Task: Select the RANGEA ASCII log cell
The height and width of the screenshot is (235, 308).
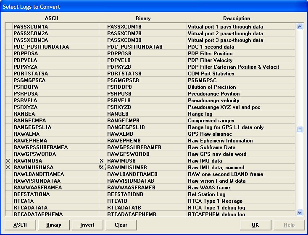Action: pos(55,114)
